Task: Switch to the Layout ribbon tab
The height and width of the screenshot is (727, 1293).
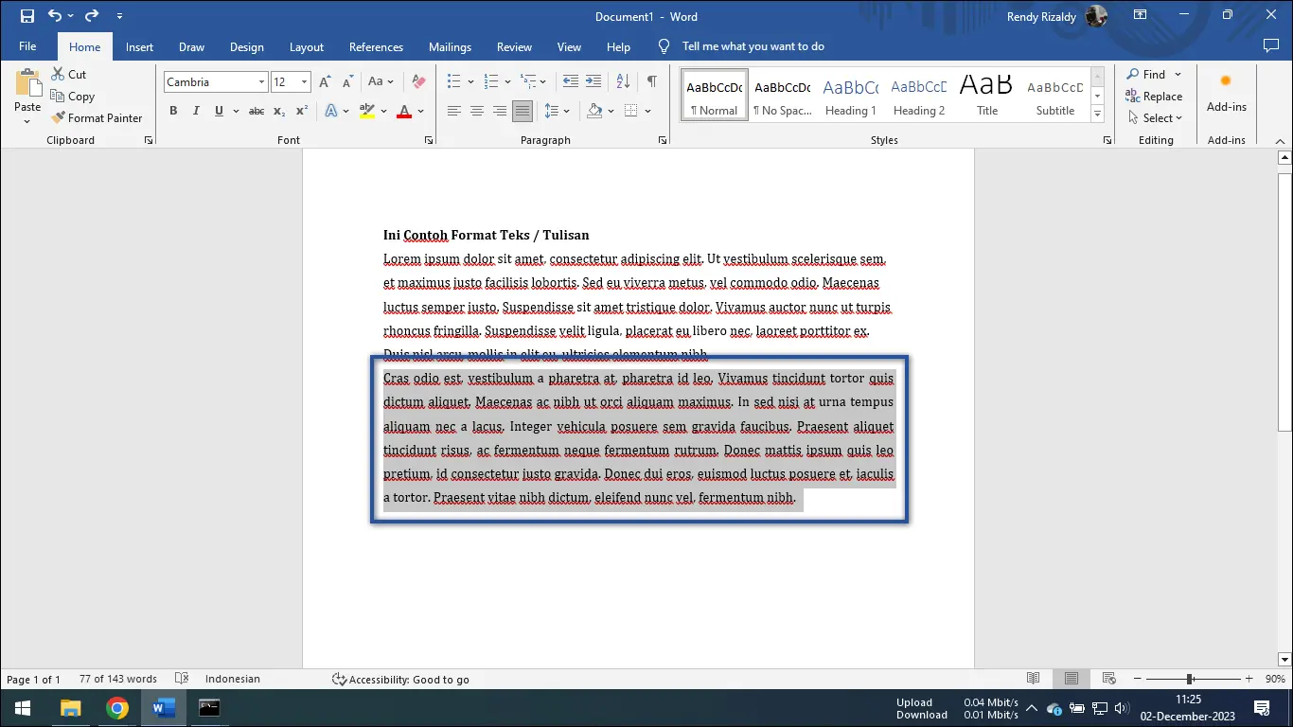Action: [306, 47]
